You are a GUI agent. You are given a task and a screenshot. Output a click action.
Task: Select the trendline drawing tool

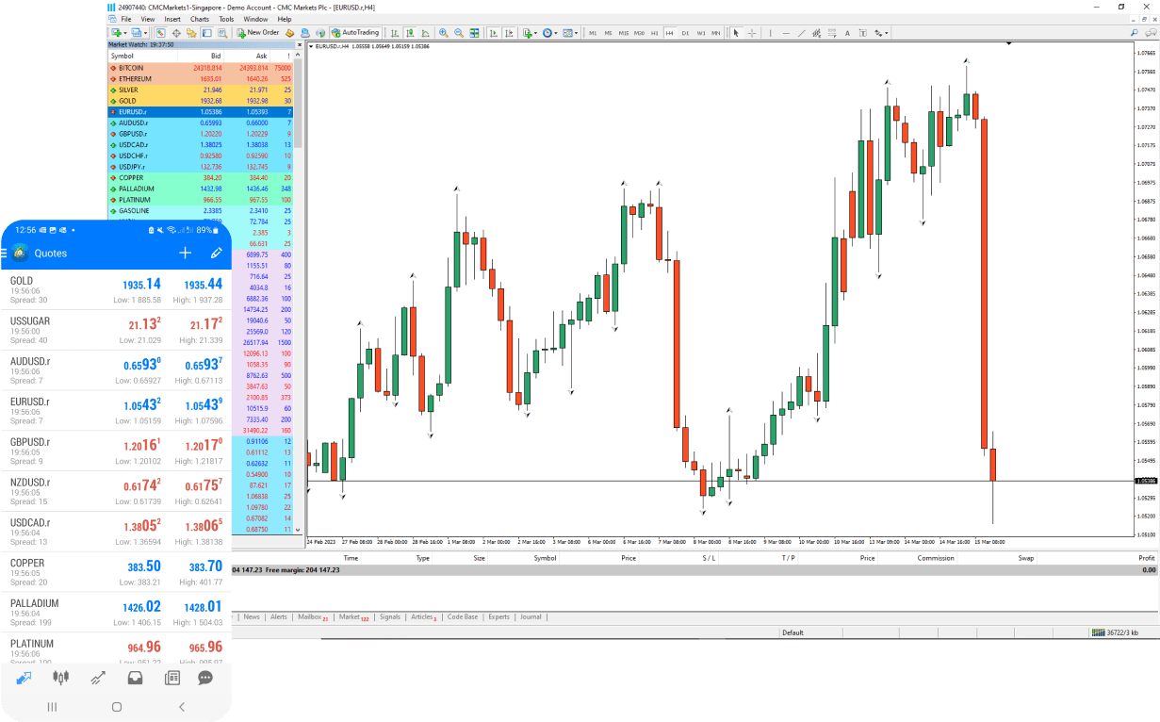coord(801,33)
